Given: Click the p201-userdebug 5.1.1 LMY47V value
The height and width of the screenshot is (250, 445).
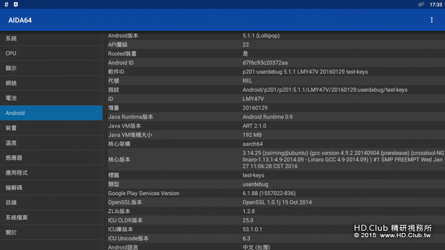Looking at the screenshot, I should (305, 72).
